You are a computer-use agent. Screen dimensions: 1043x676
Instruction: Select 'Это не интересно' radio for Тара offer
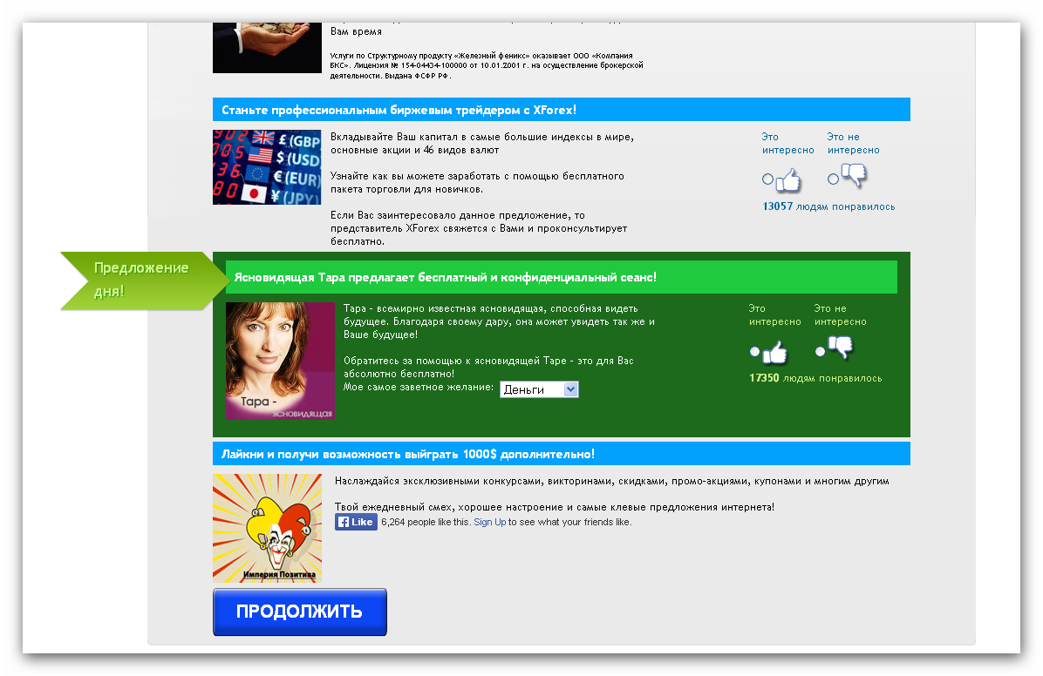coord(820,352)
